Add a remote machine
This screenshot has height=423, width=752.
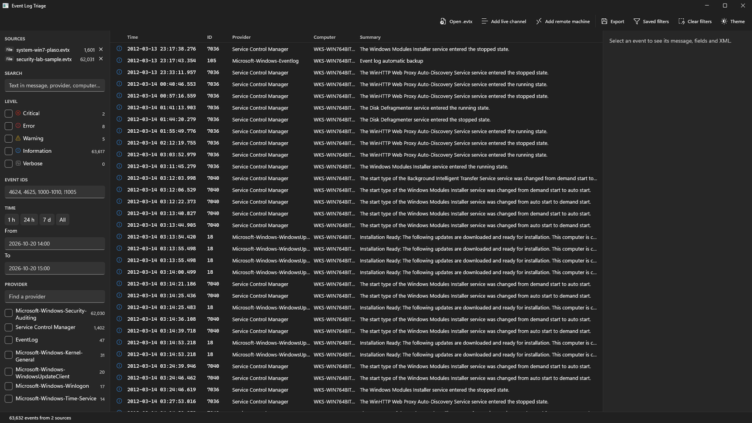(562, 21)
